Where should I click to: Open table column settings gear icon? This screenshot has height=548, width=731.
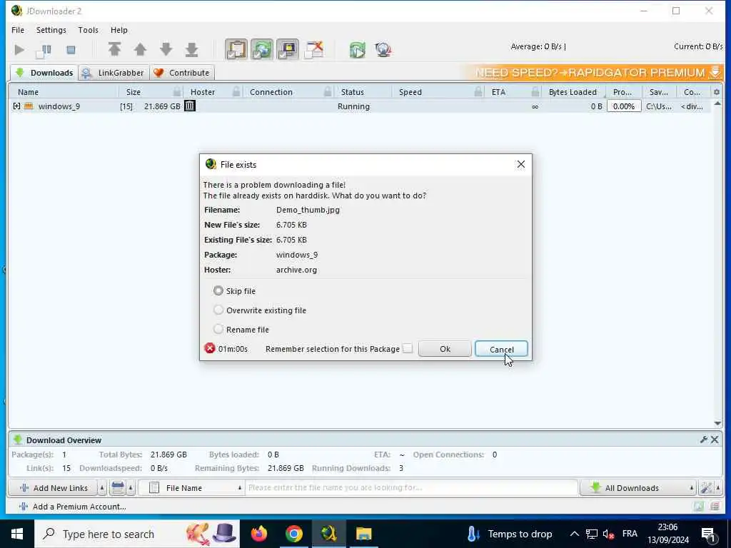click(x=717, y=92)
